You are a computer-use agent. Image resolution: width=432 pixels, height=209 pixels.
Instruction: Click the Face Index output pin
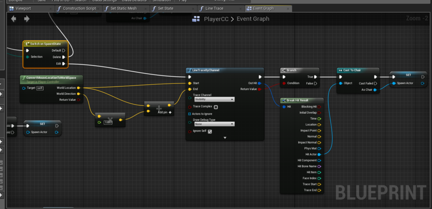click(319, 178)
